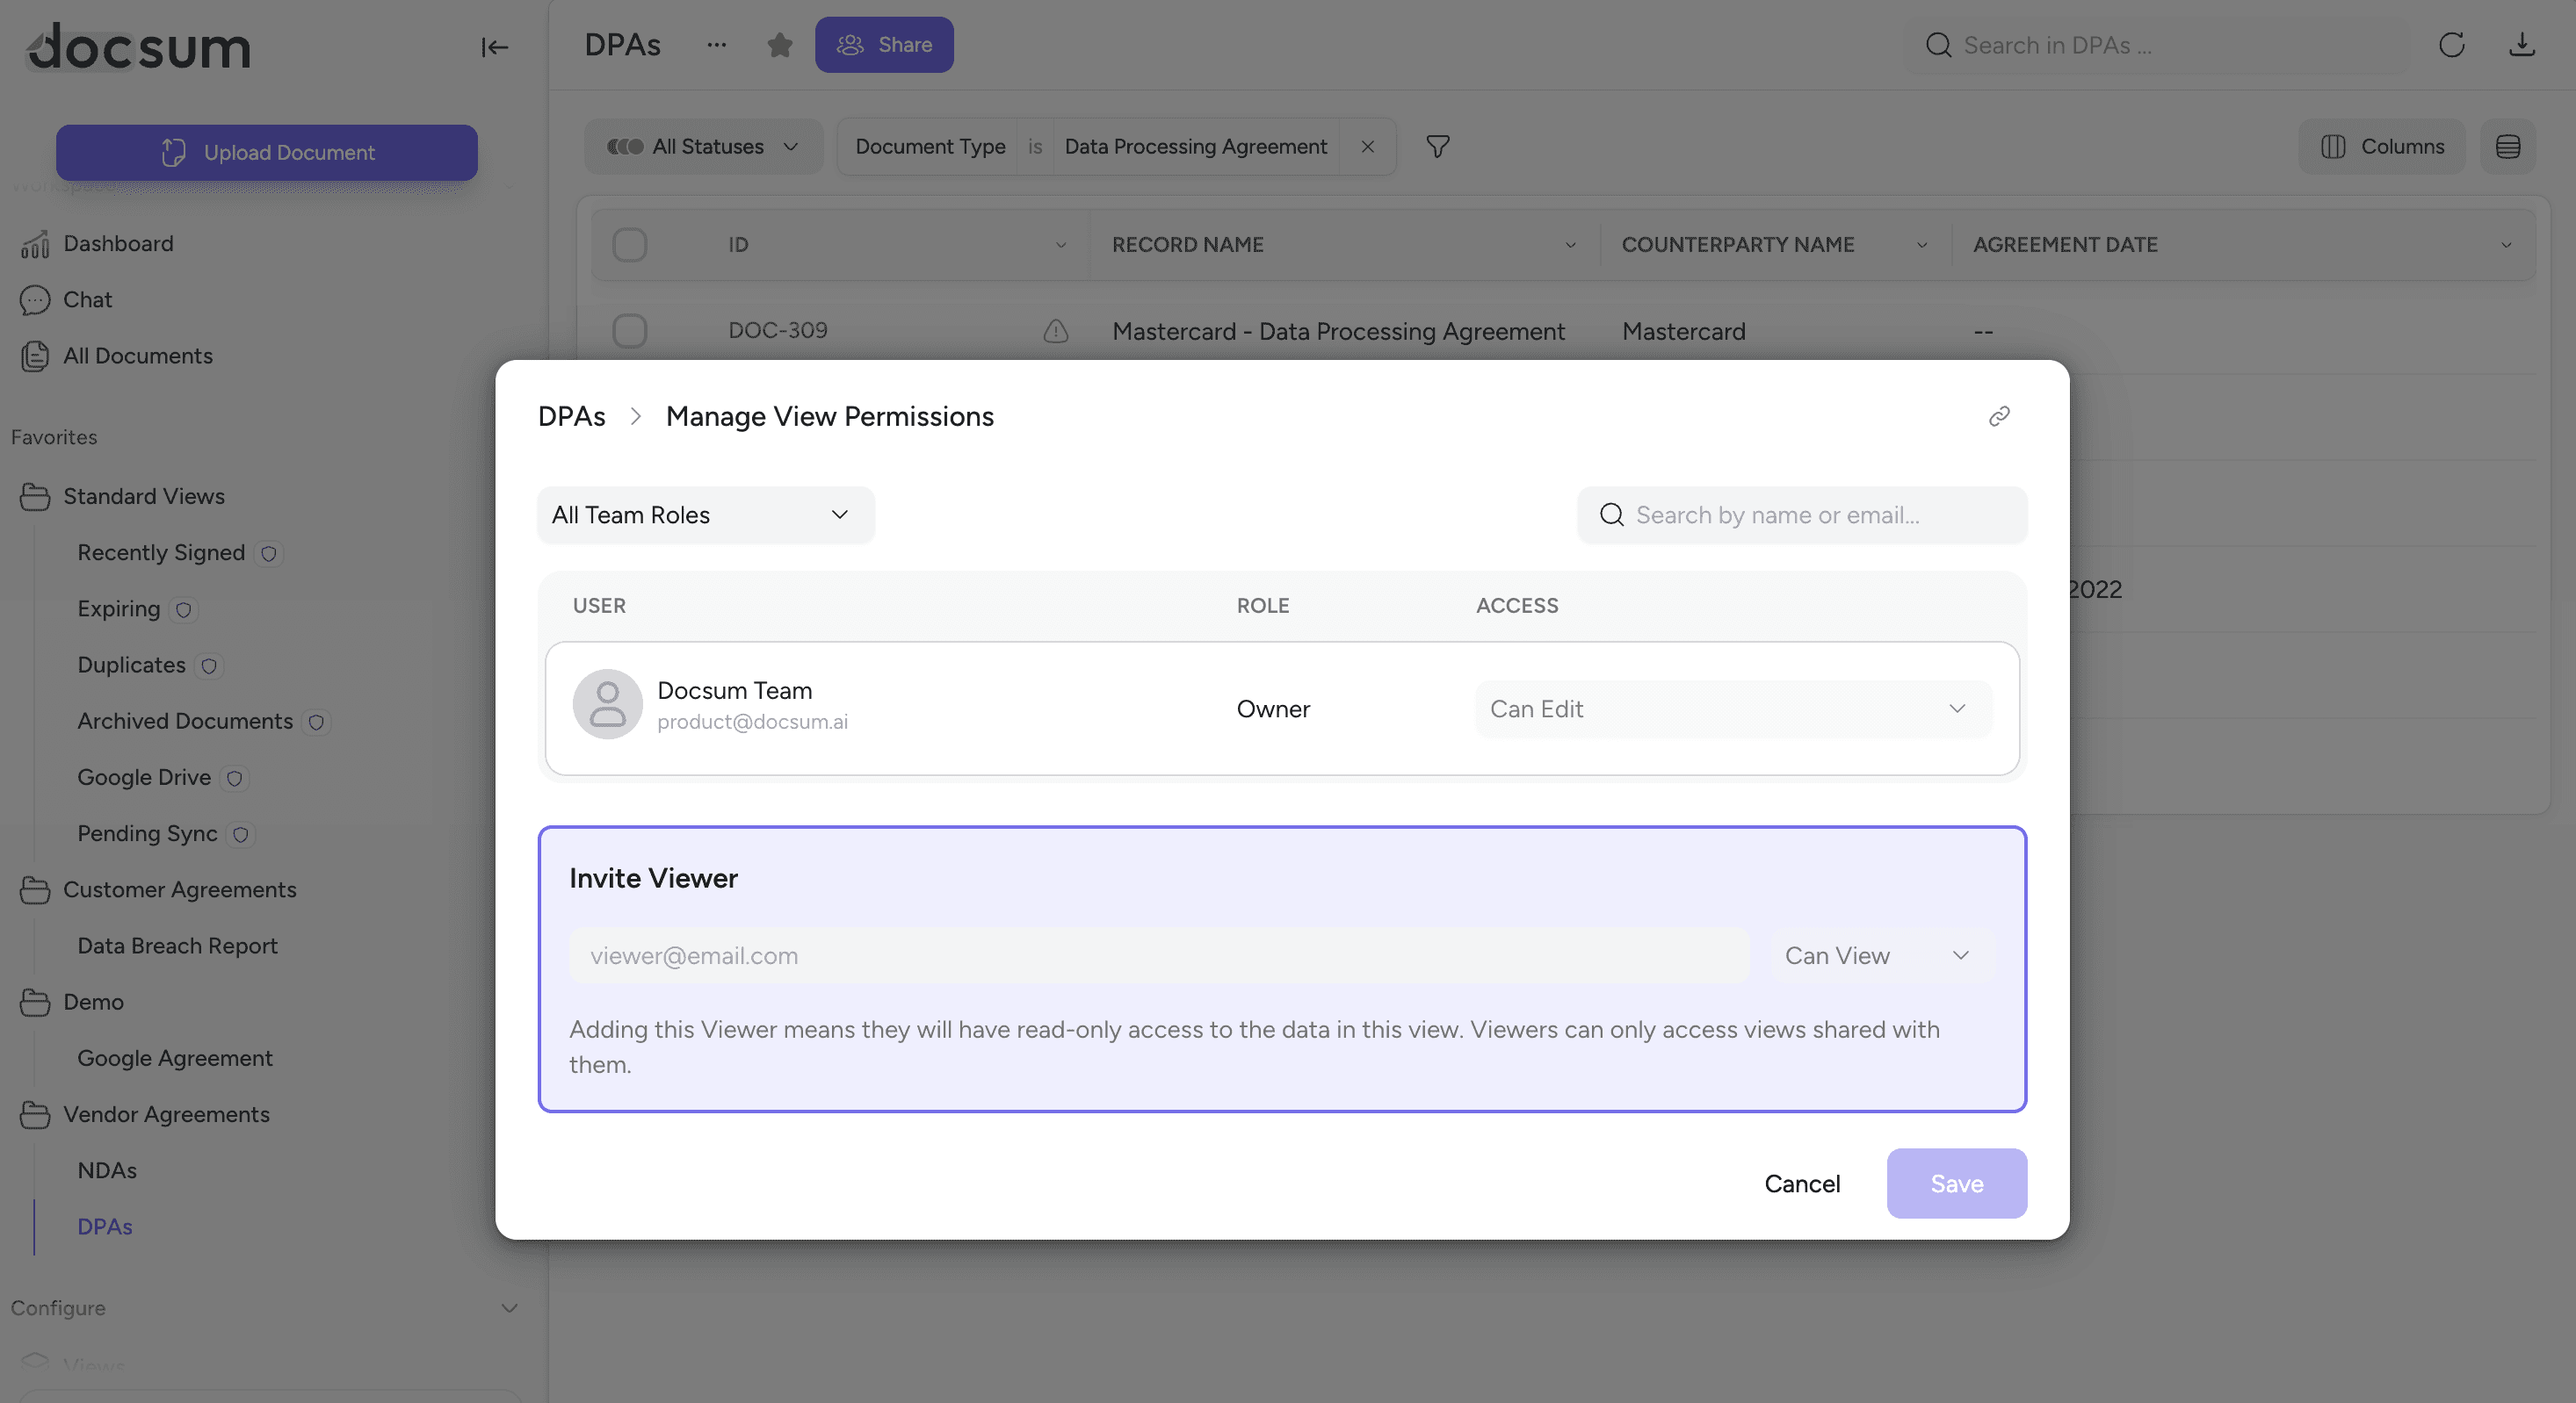Expand Can Edit access dropdown for Docsum Team

tap(1732, 709)
